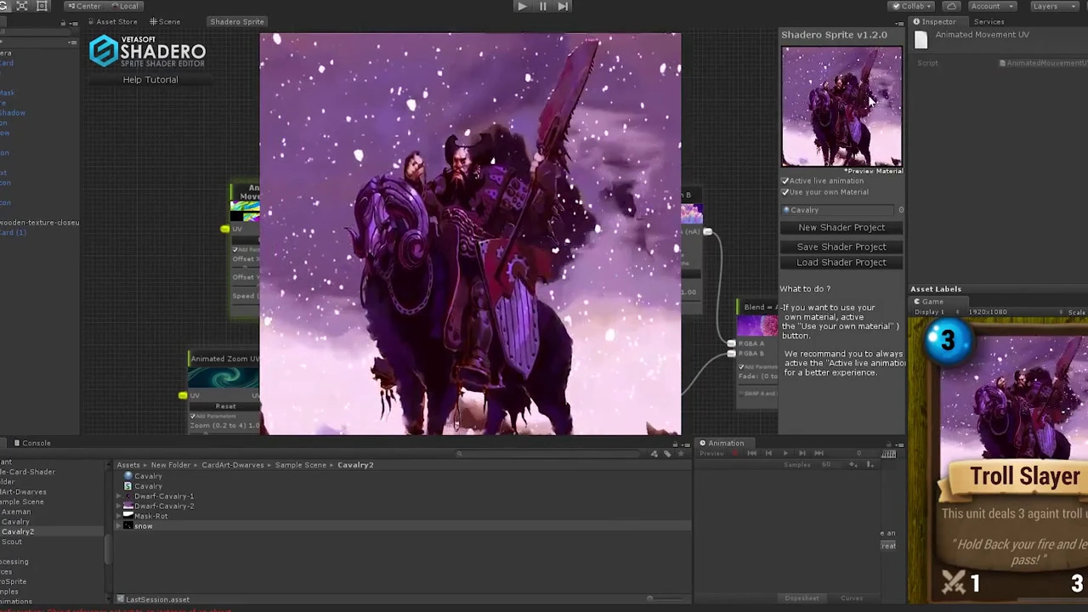Image resolution: width=1088 pixels, height=612 pixels.
Task: Select the Rect transform tool icon
Action: click(42, 6)
